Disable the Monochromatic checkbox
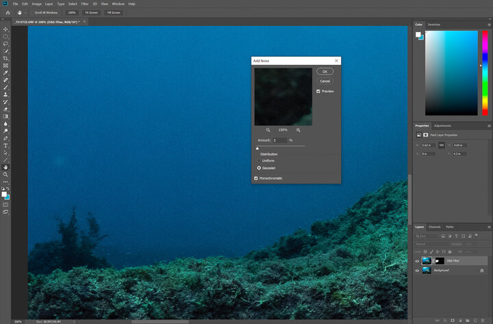 pos(256,178)
